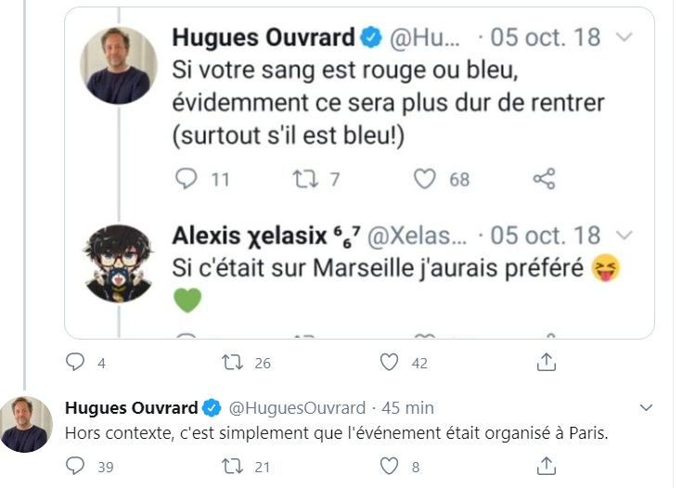Retweet the 'Hors contexte' tweet
This screenshot has width=682, height=488.
tap(231, 466)
